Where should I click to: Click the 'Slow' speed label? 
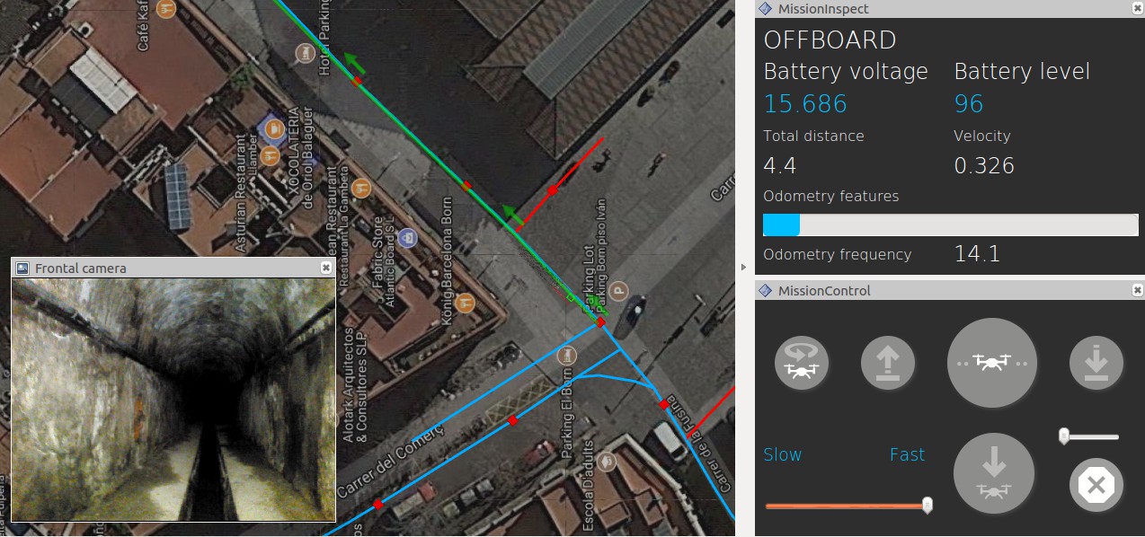782,454
